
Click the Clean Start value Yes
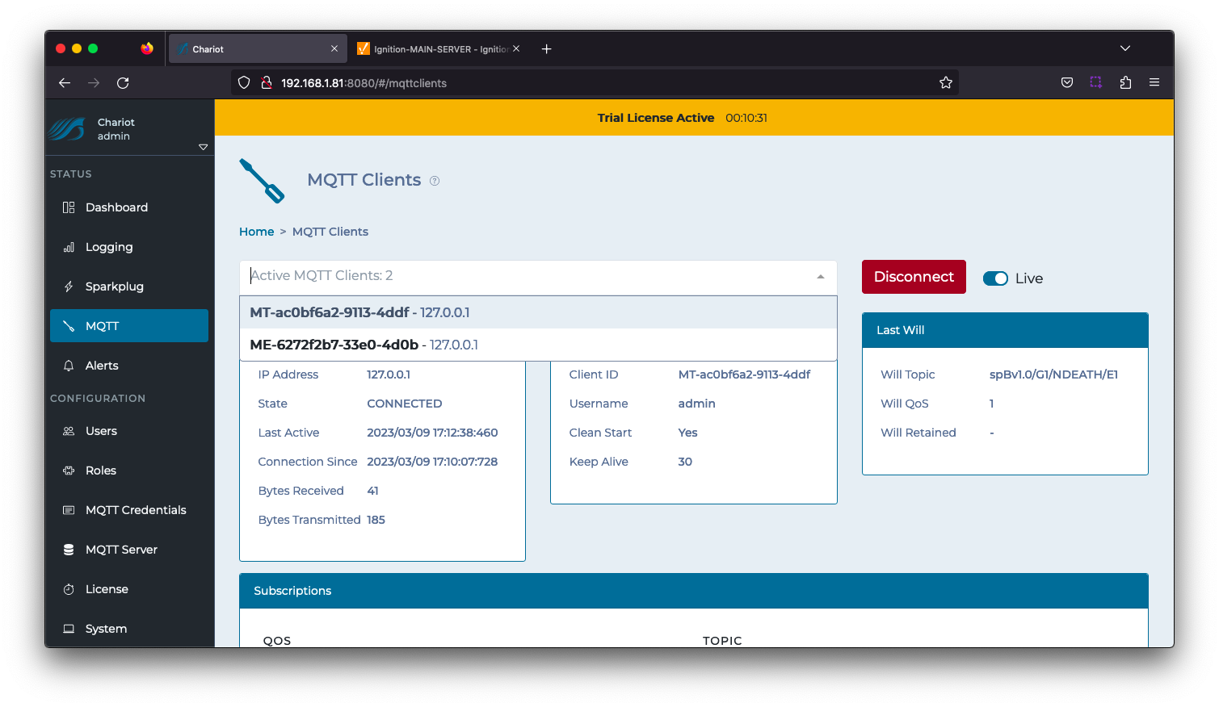(687, 433)
